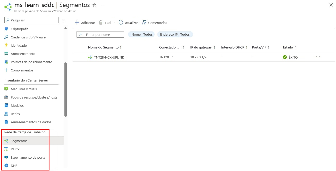The image size is (336, 171).
Task: Focus the Pesquisar sidebar search box
Action: tap(31, 20)
